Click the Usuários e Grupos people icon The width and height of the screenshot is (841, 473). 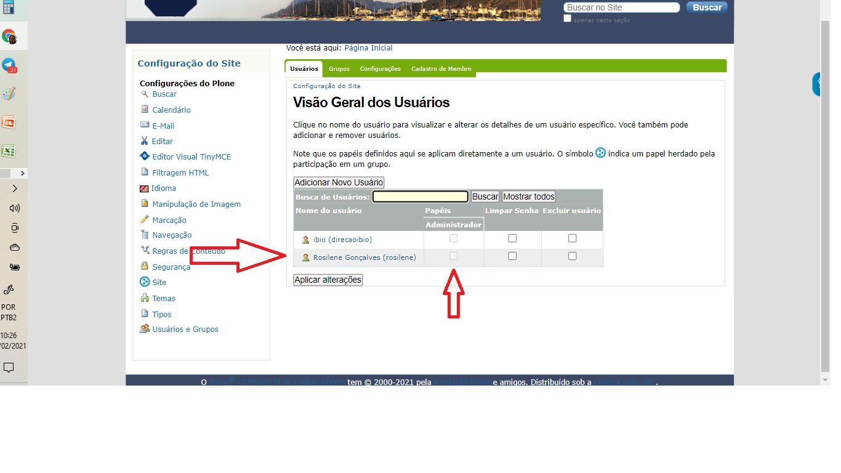coord(145,329)
